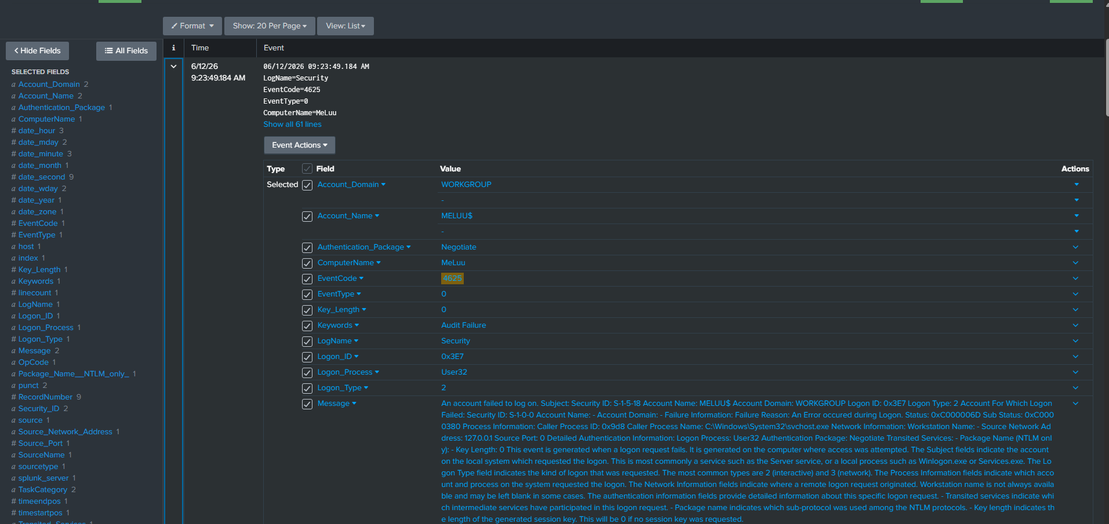Open actions chevron for Negotiate row
1109x524 pixels.
1076,247
